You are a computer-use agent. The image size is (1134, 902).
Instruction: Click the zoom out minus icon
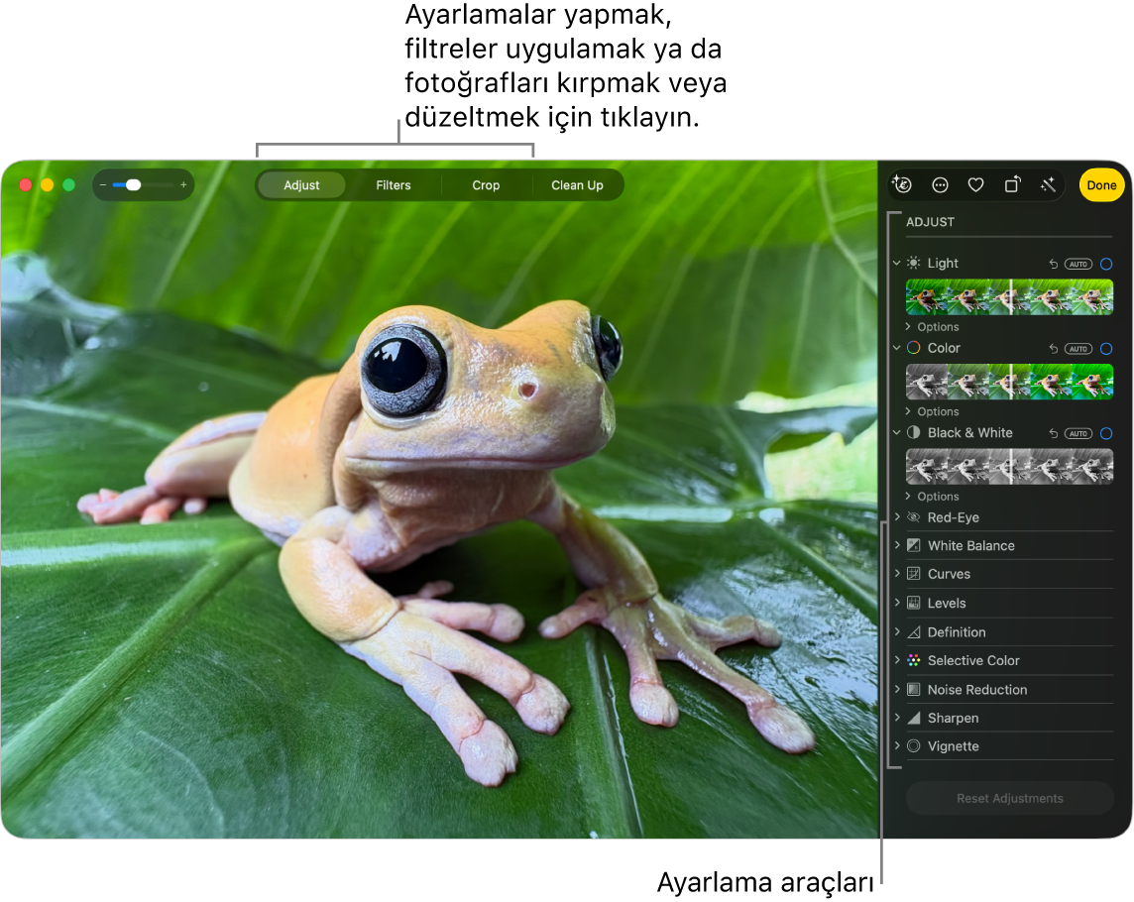click(x=103, y=185)
